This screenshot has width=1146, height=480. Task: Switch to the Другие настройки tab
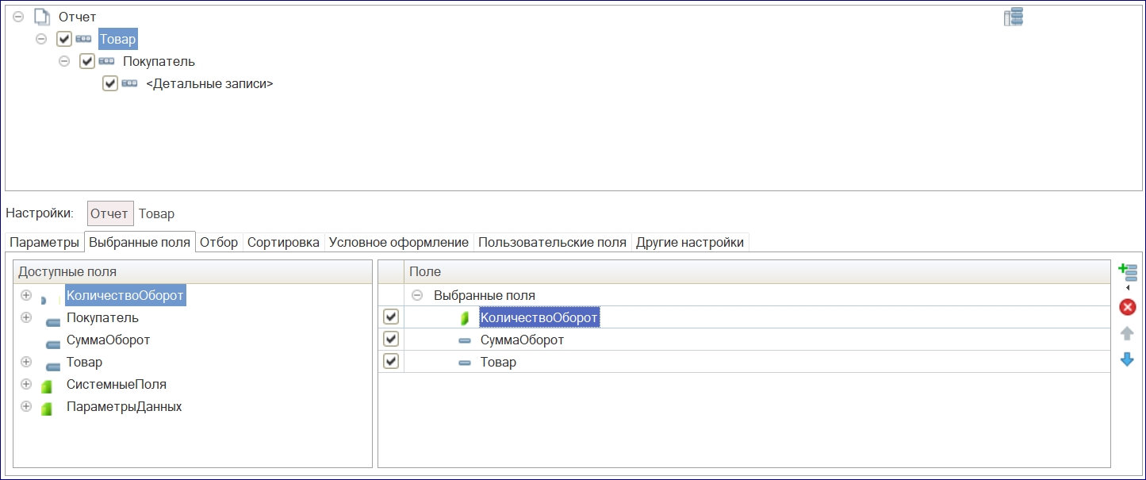point(690,242)
